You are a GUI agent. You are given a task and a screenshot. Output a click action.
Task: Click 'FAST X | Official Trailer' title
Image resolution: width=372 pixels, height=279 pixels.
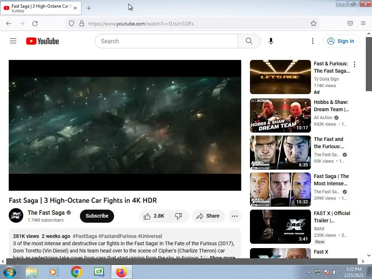[332, 217]
